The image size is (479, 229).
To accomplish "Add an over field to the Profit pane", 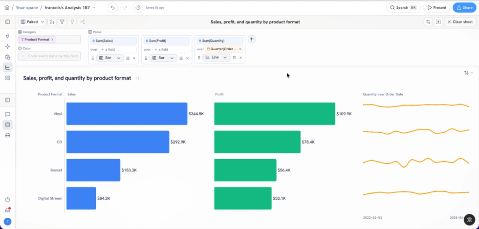I will coord(171,49).
